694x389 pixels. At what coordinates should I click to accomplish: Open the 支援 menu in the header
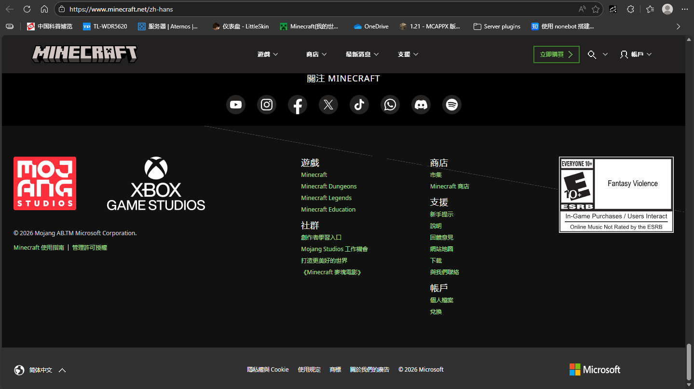point(408,54)
